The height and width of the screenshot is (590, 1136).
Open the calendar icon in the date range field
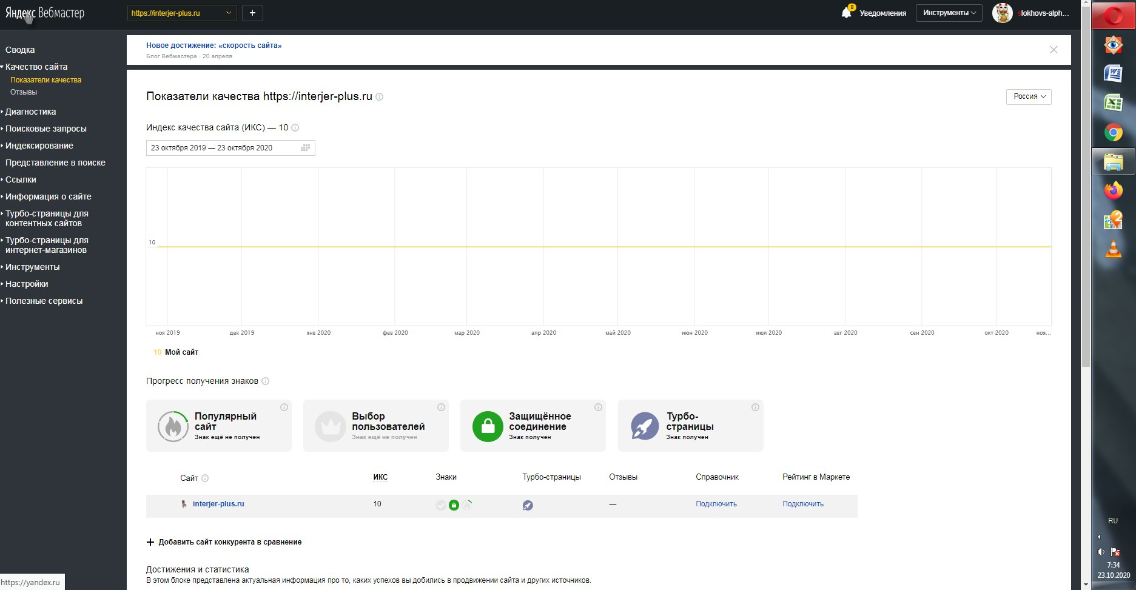coord(305,148)
